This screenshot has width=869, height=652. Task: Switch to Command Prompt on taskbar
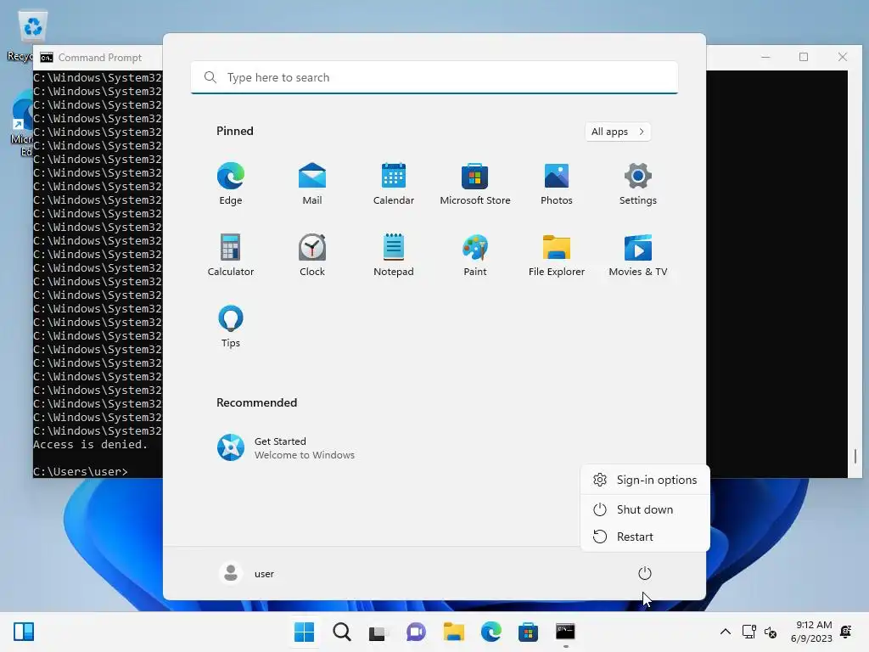(565, 632)
